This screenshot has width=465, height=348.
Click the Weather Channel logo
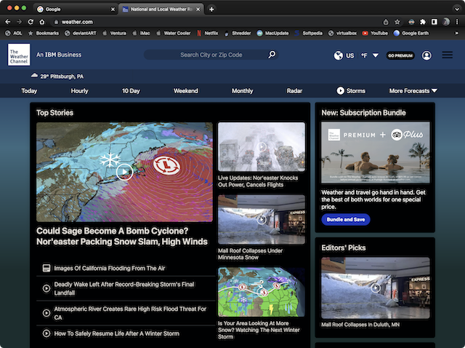pyautogui.click(x=19, y=55)
